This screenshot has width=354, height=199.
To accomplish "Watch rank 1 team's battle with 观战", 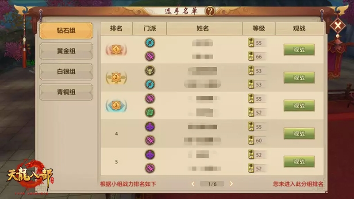I will tap(299, 50).
